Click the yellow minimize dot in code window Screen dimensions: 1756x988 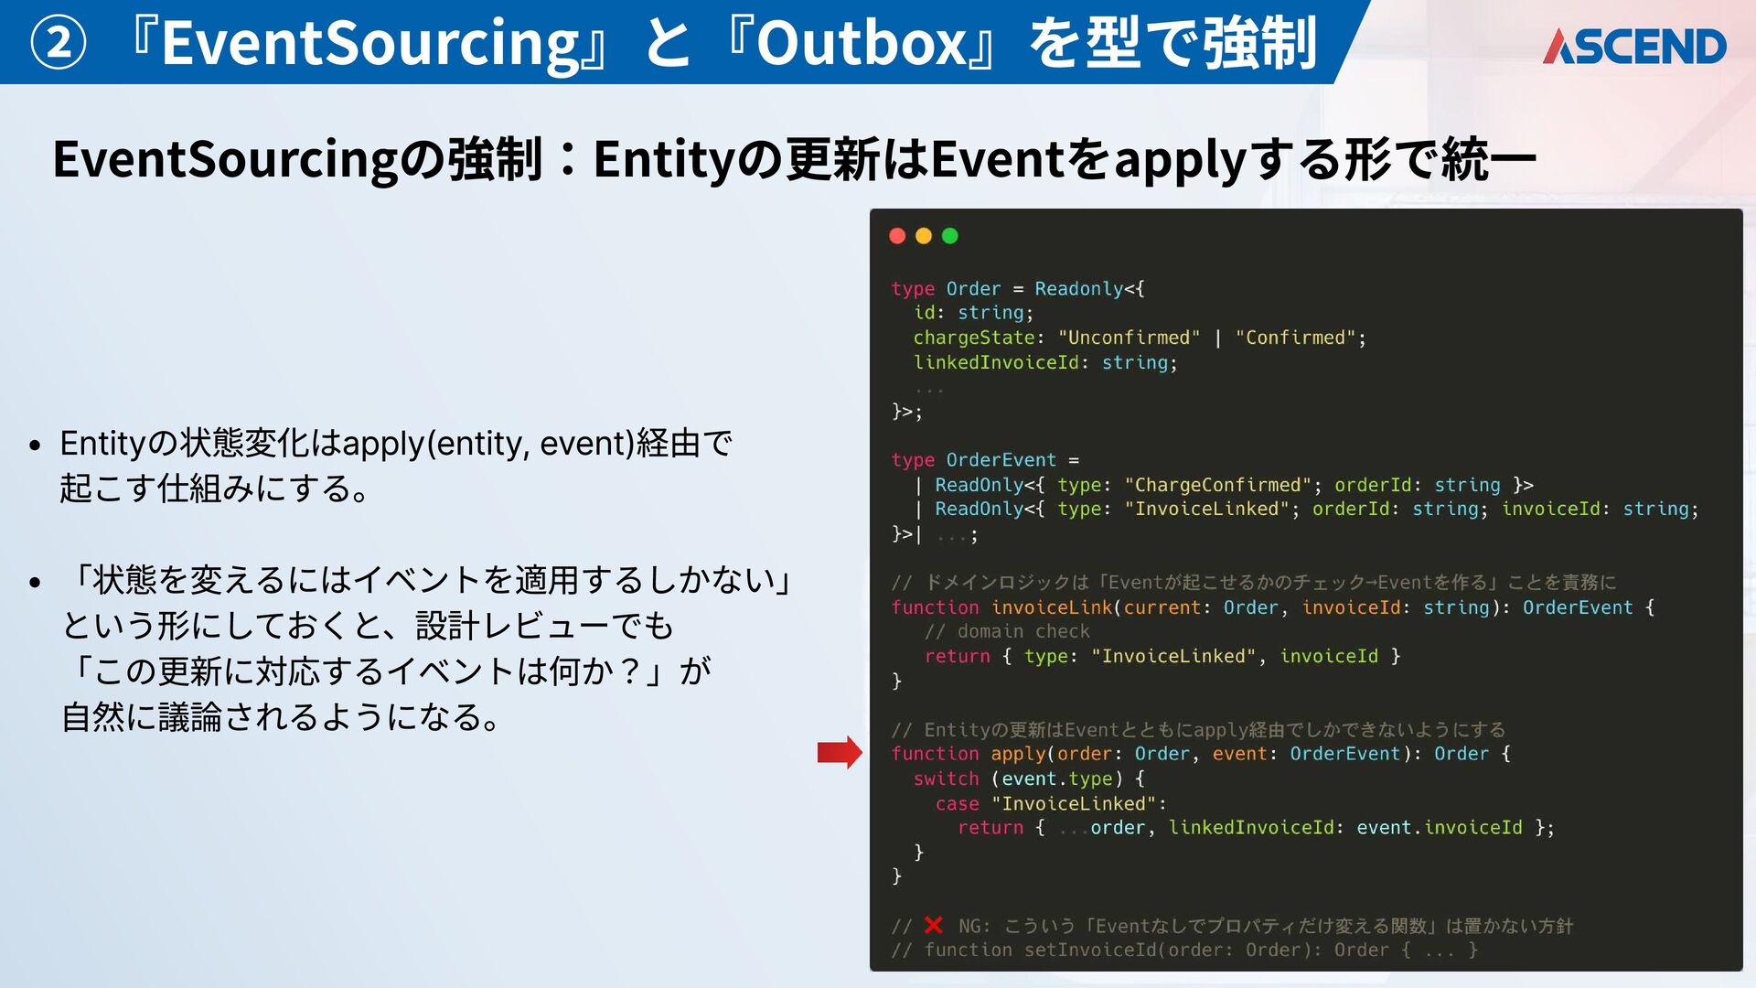point(924,236)
